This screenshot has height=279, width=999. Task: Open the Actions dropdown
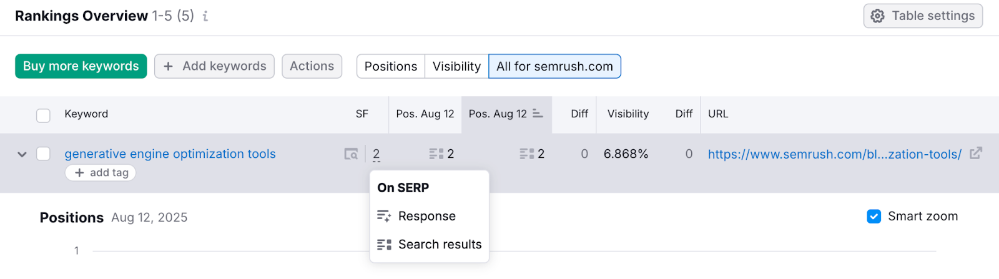312,66
